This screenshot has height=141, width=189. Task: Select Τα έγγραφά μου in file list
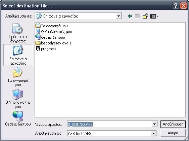click(x=52, y=26)
